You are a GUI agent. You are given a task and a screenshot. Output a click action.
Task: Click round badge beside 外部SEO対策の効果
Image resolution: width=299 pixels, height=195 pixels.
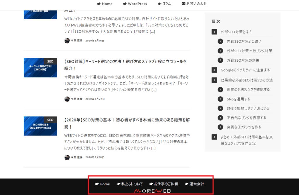point(220,60)
